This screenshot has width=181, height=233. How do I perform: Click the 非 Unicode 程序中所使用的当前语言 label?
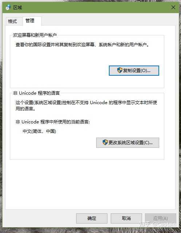tap(52, 122)
